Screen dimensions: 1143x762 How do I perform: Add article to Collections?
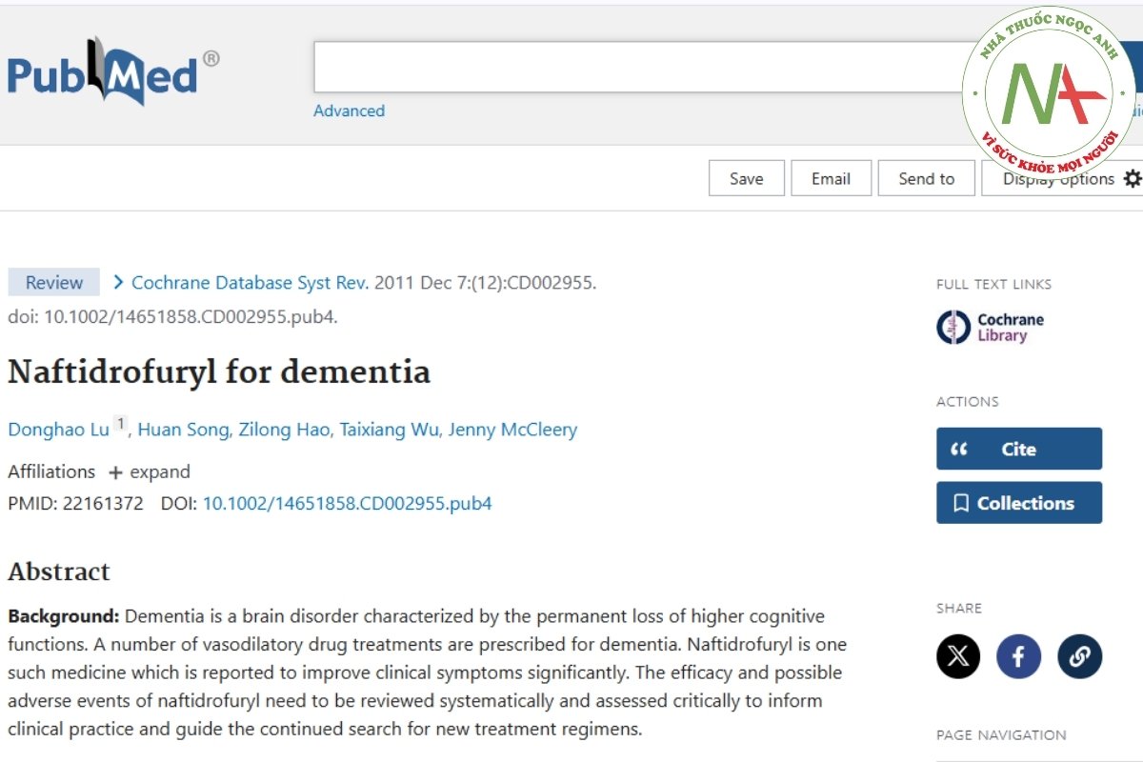coord(1018,503)
